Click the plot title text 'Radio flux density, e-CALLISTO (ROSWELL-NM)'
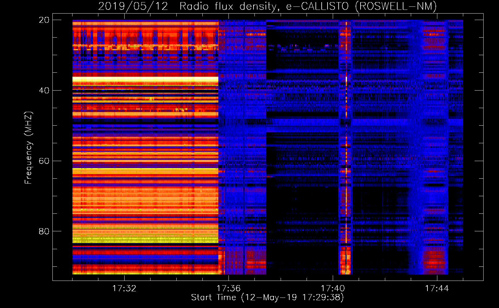Image resolution: width=499 pixels, height=308 pixels. click(308, 6)
